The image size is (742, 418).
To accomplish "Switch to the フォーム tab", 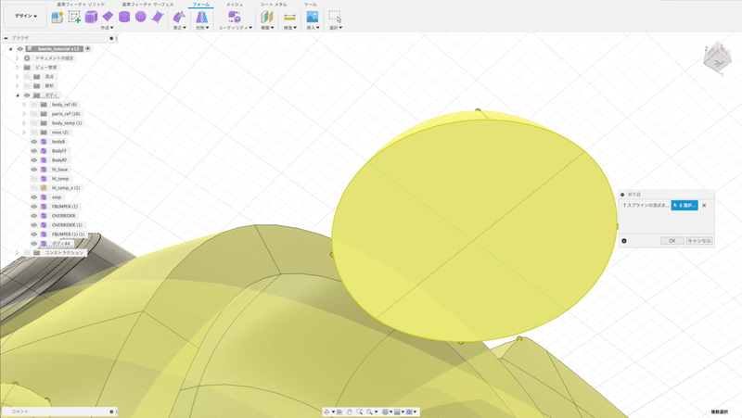I will [201, 5].
